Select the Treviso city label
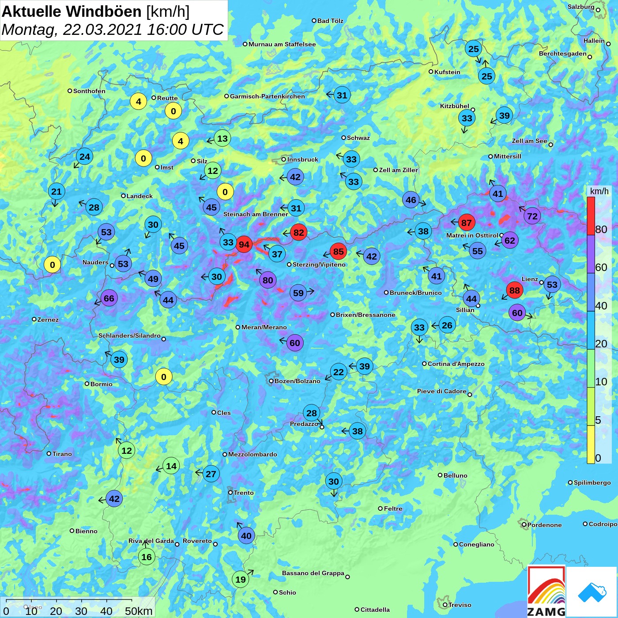Viewport: 618px width, 618px height. click(460, 605)
